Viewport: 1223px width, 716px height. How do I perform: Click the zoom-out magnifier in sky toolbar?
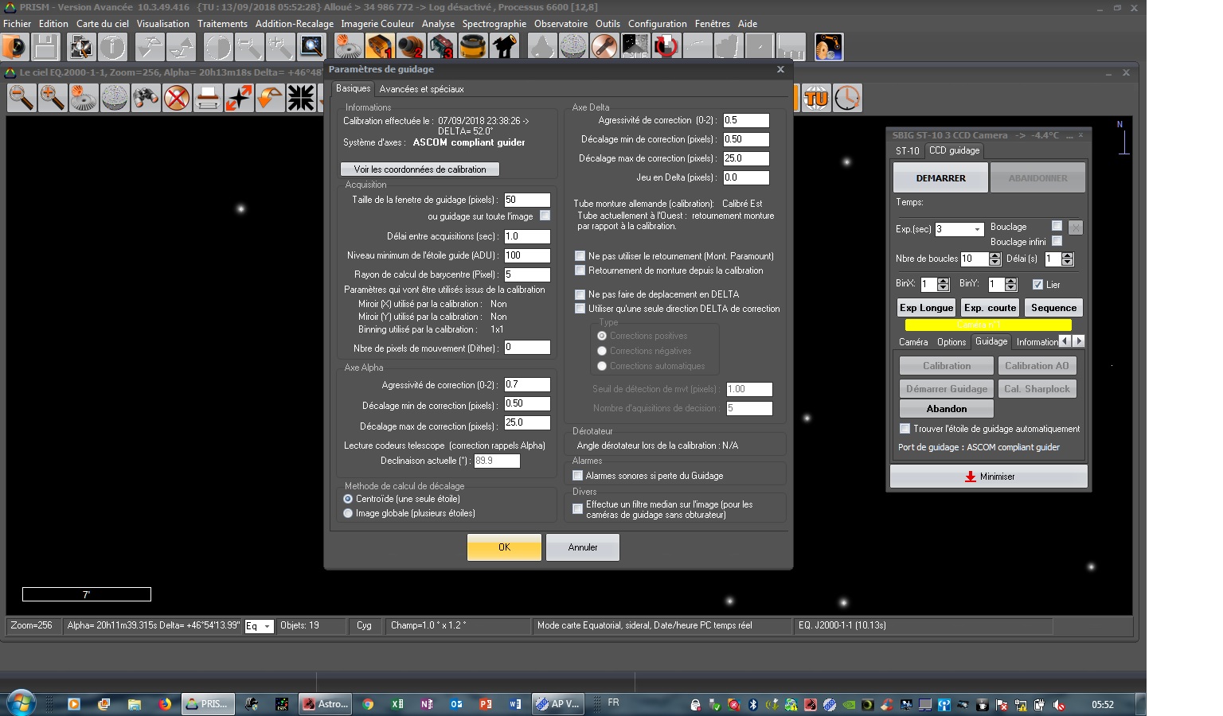tap(21, 99)
